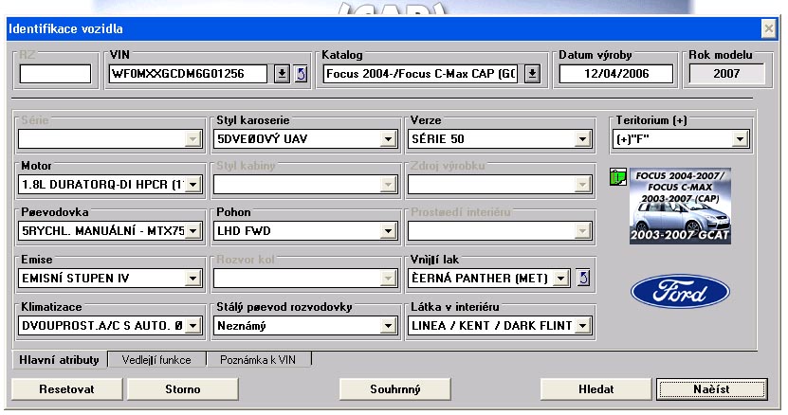Expand the Emise dropdown
Image resolution: width=788 pixels, height=415 pixels.
pyautogui.click(x=193, y=278)
